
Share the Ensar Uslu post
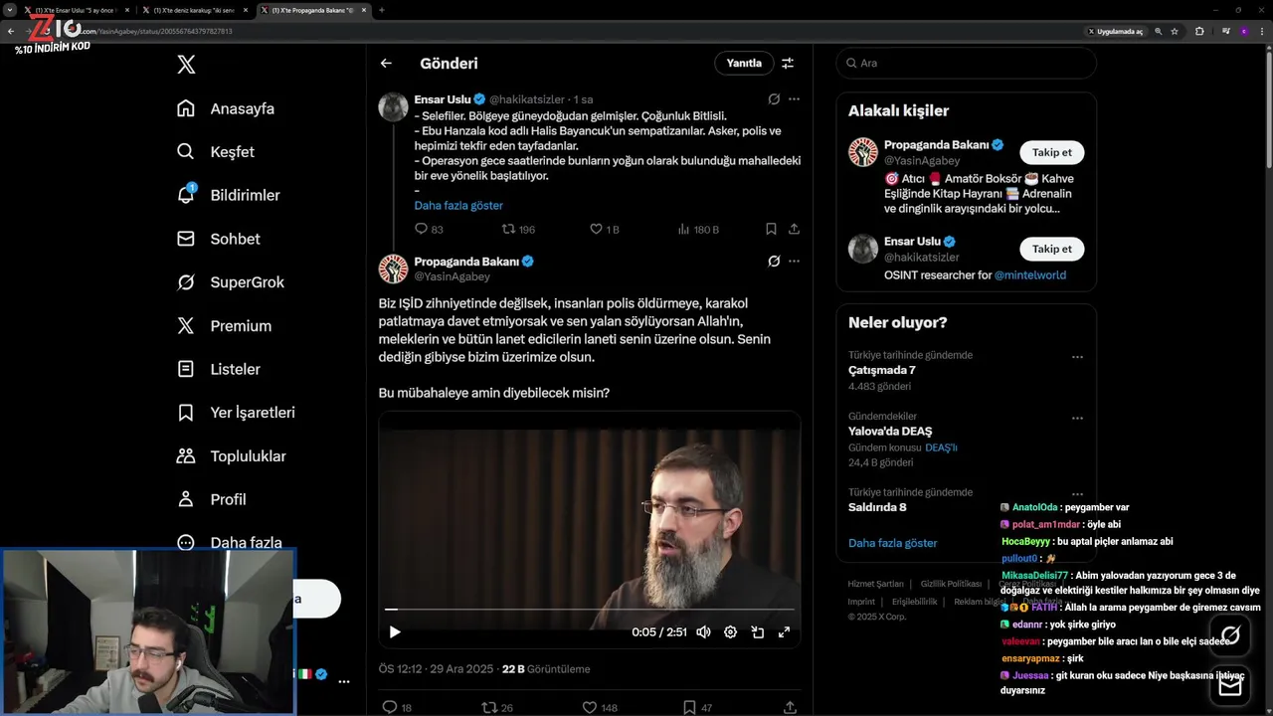tap(794, 229)
